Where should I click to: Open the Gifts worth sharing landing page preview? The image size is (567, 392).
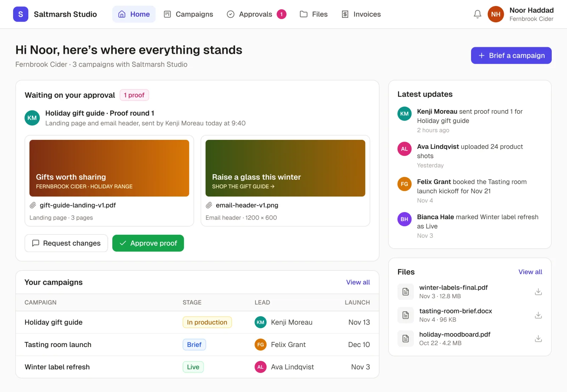click(109, 168)
